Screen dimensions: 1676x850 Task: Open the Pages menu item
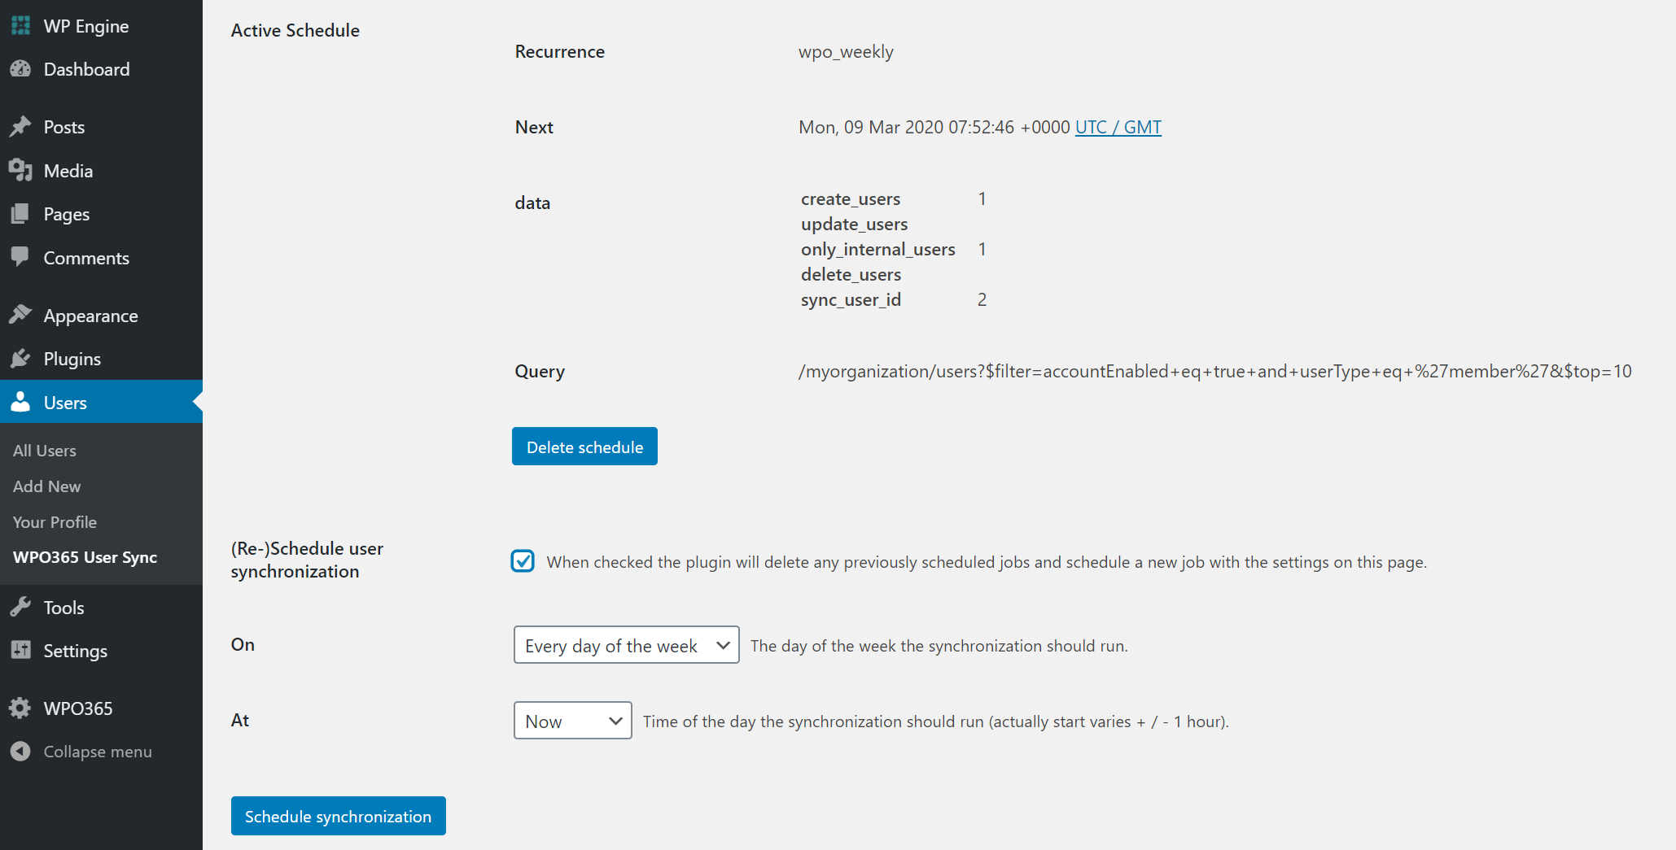point(101,214)
